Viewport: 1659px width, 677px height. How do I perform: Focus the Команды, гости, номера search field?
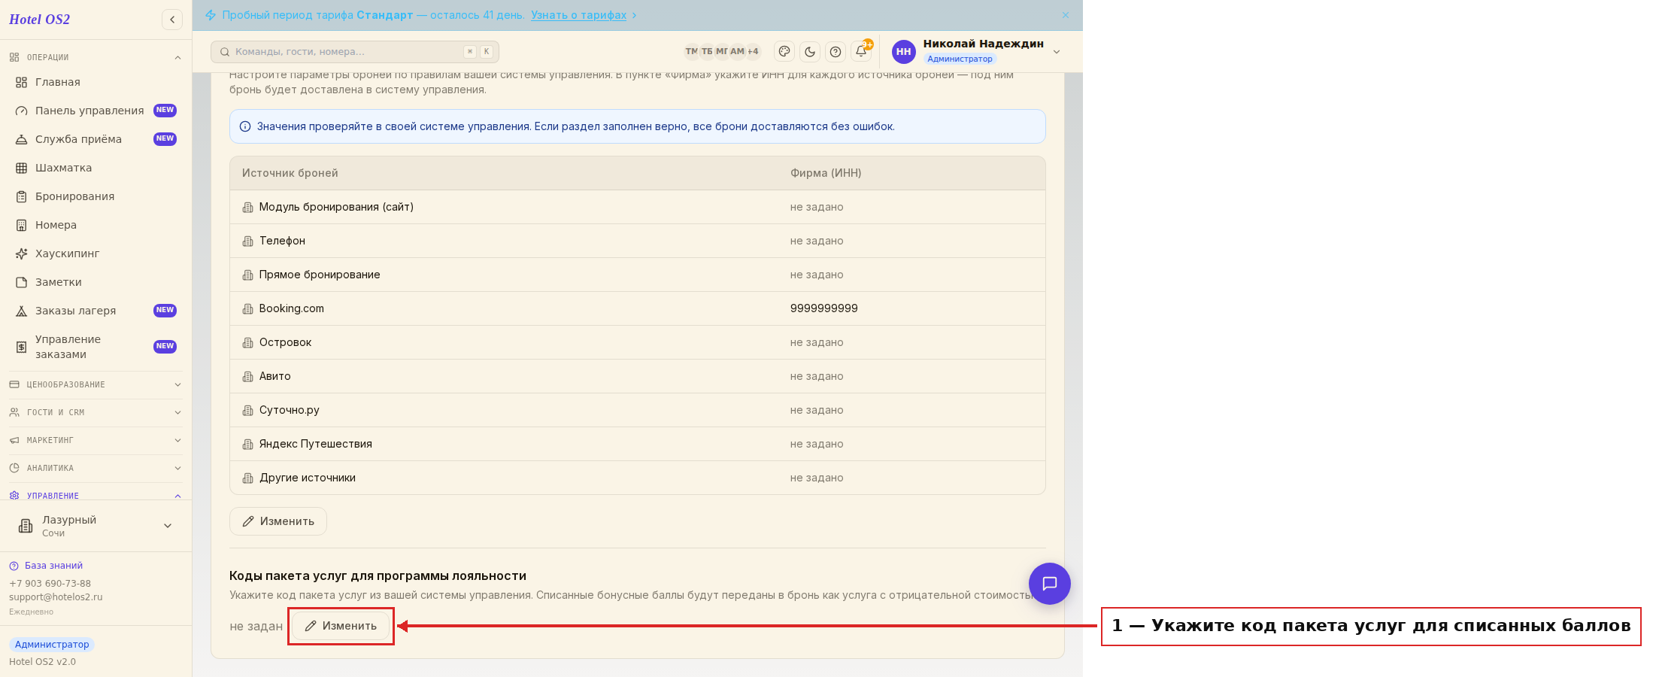pos(355,52)
